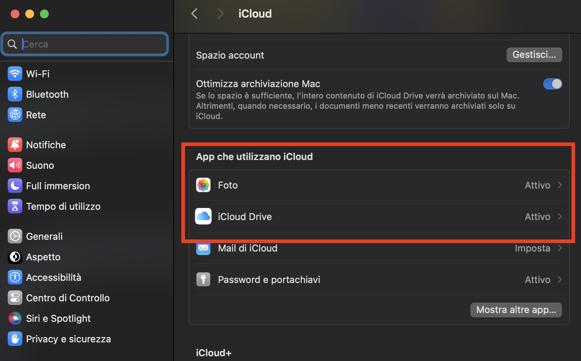Go forward with the right arrow
This screenshot has height=361, width=581.
[220, 14]
